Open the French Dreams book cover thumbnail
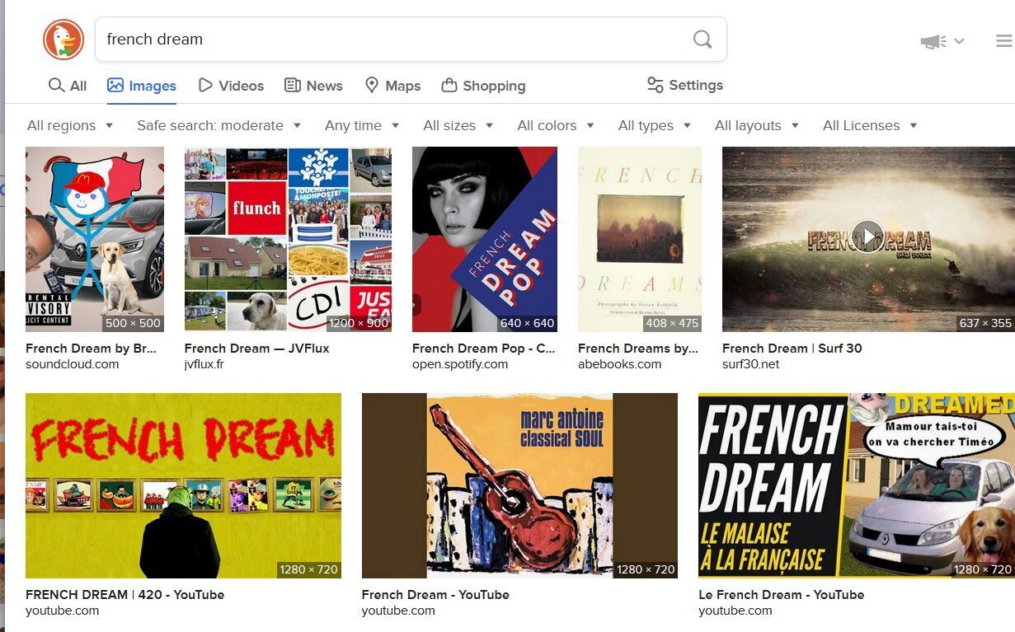This screenshot has width=1015, height=632. [640, 239]
